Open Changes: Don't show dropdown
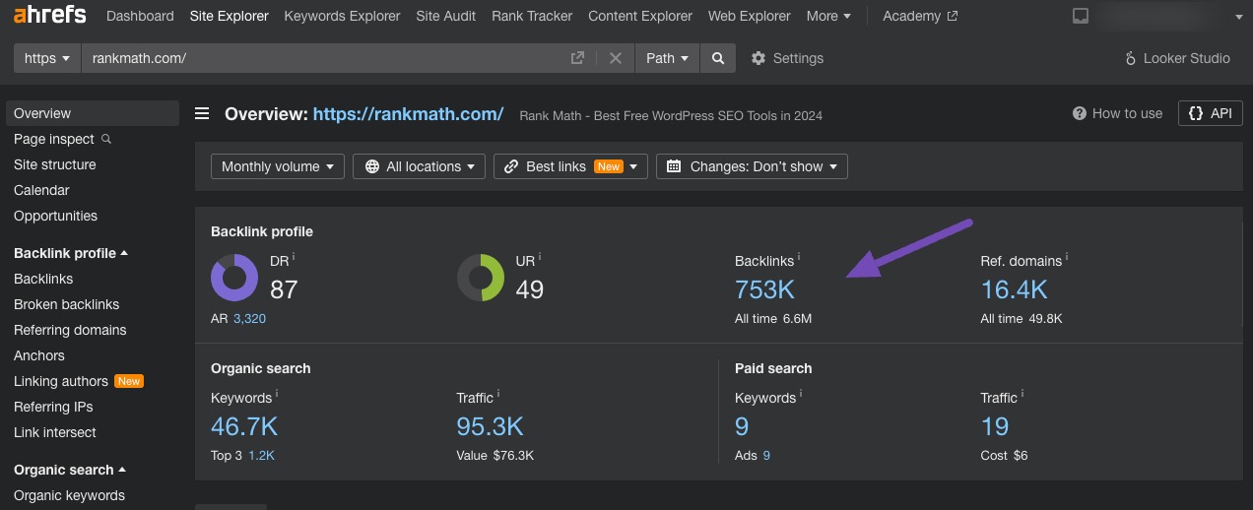 tap(752, 166)
